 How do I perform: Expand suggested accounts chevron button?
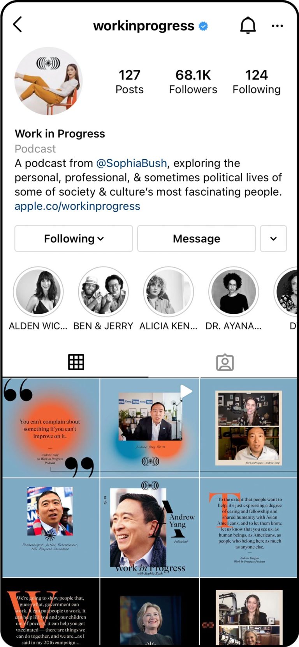[x=273, y=239]
